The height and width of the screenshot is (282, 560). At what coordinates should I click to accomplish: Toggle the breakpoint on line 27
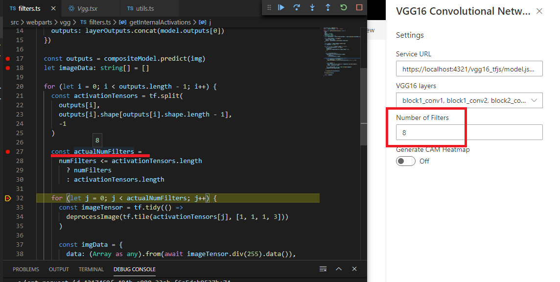coord(8,152)
